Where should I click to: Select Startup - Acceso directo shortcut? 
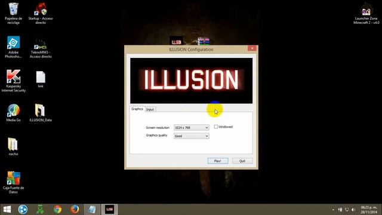tap(41, 13)
